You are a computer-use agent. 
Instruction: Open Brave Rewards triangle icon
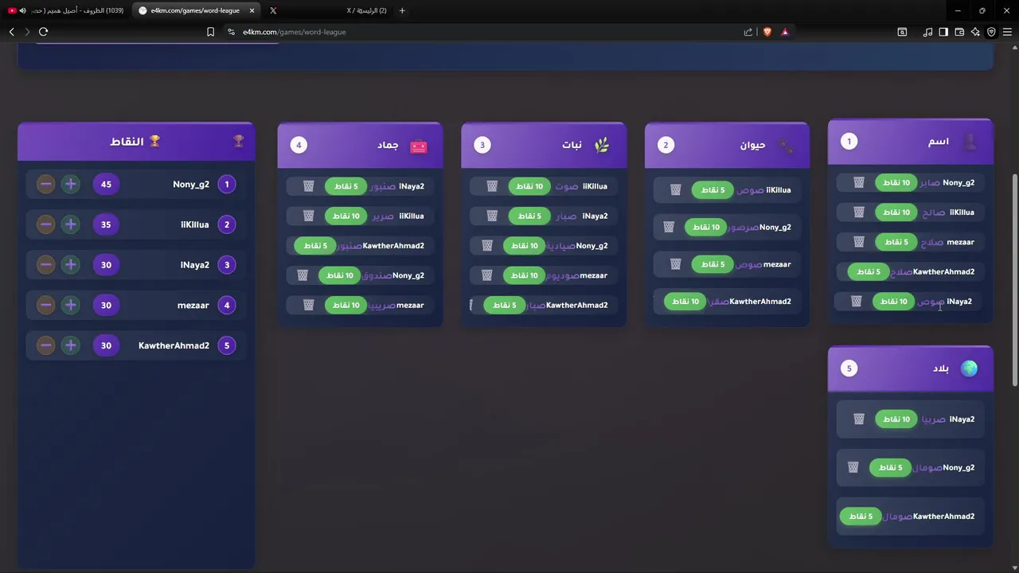point(785,32)
